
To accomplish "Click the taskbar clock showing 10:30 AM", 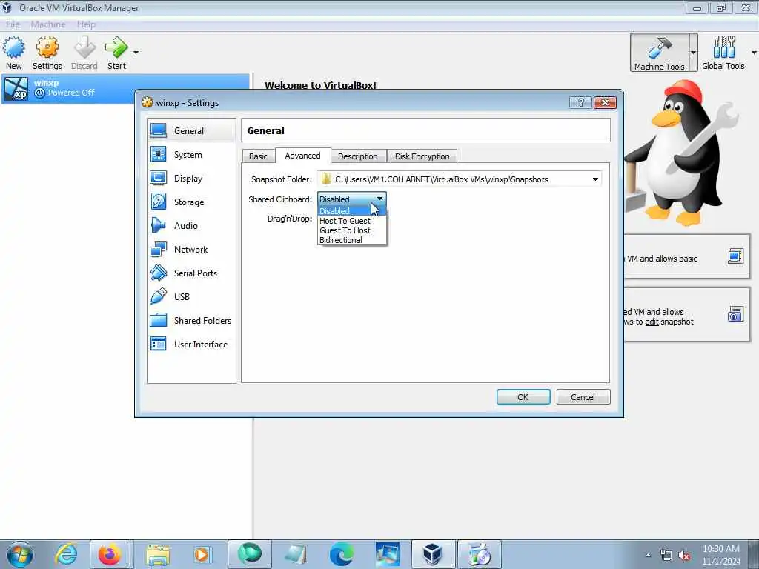I will [x=721, y=555].
